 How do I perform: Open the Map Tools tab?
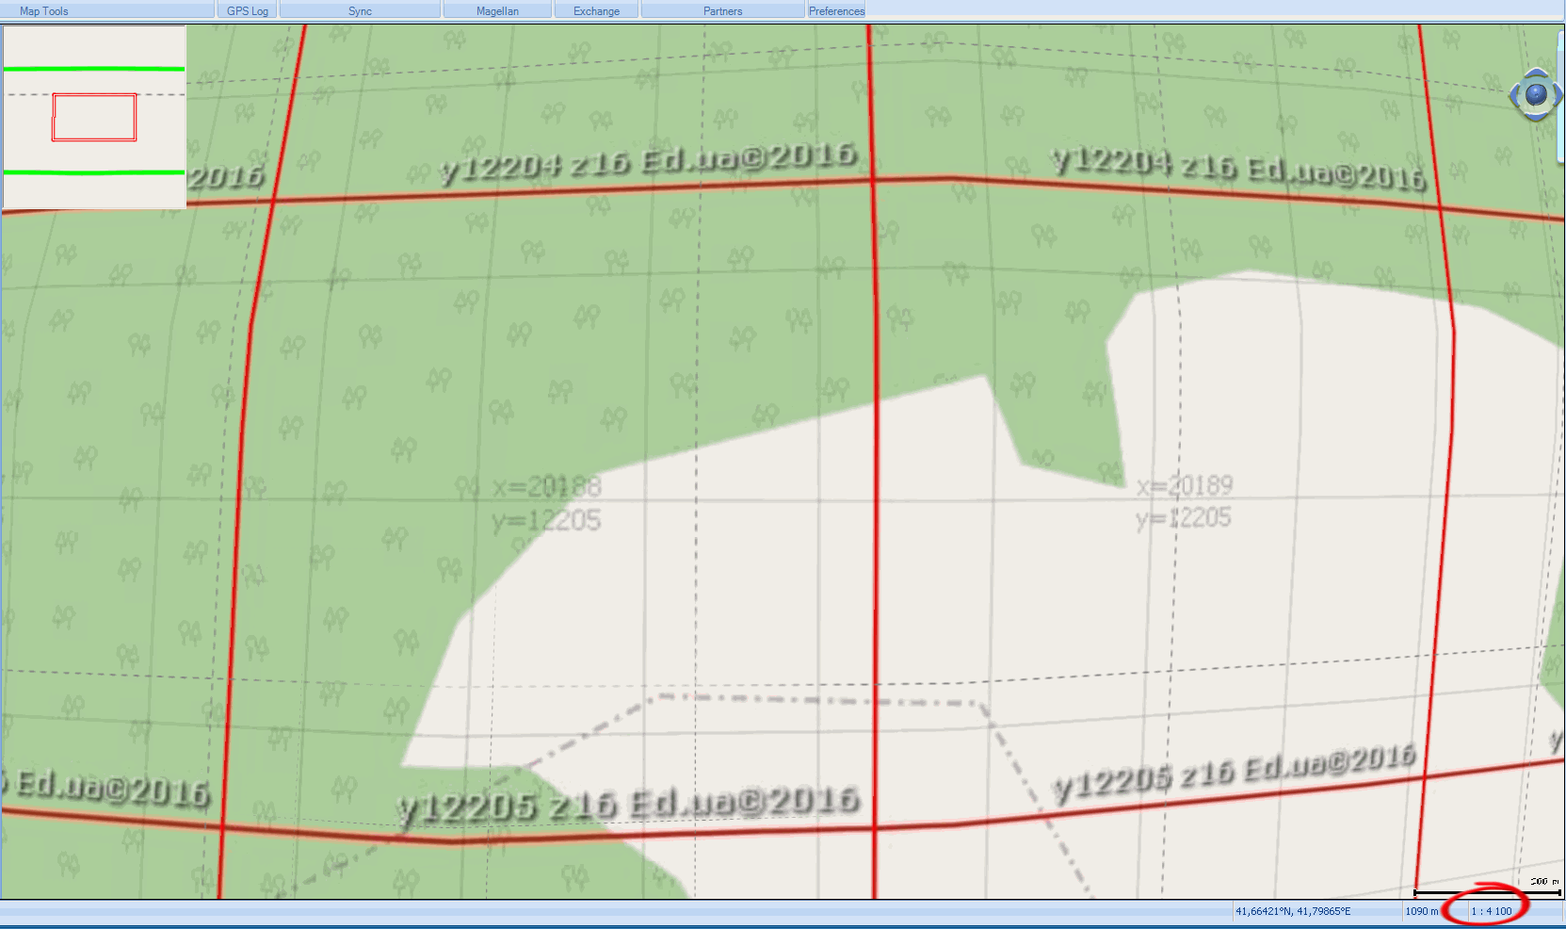pos(44,11)
